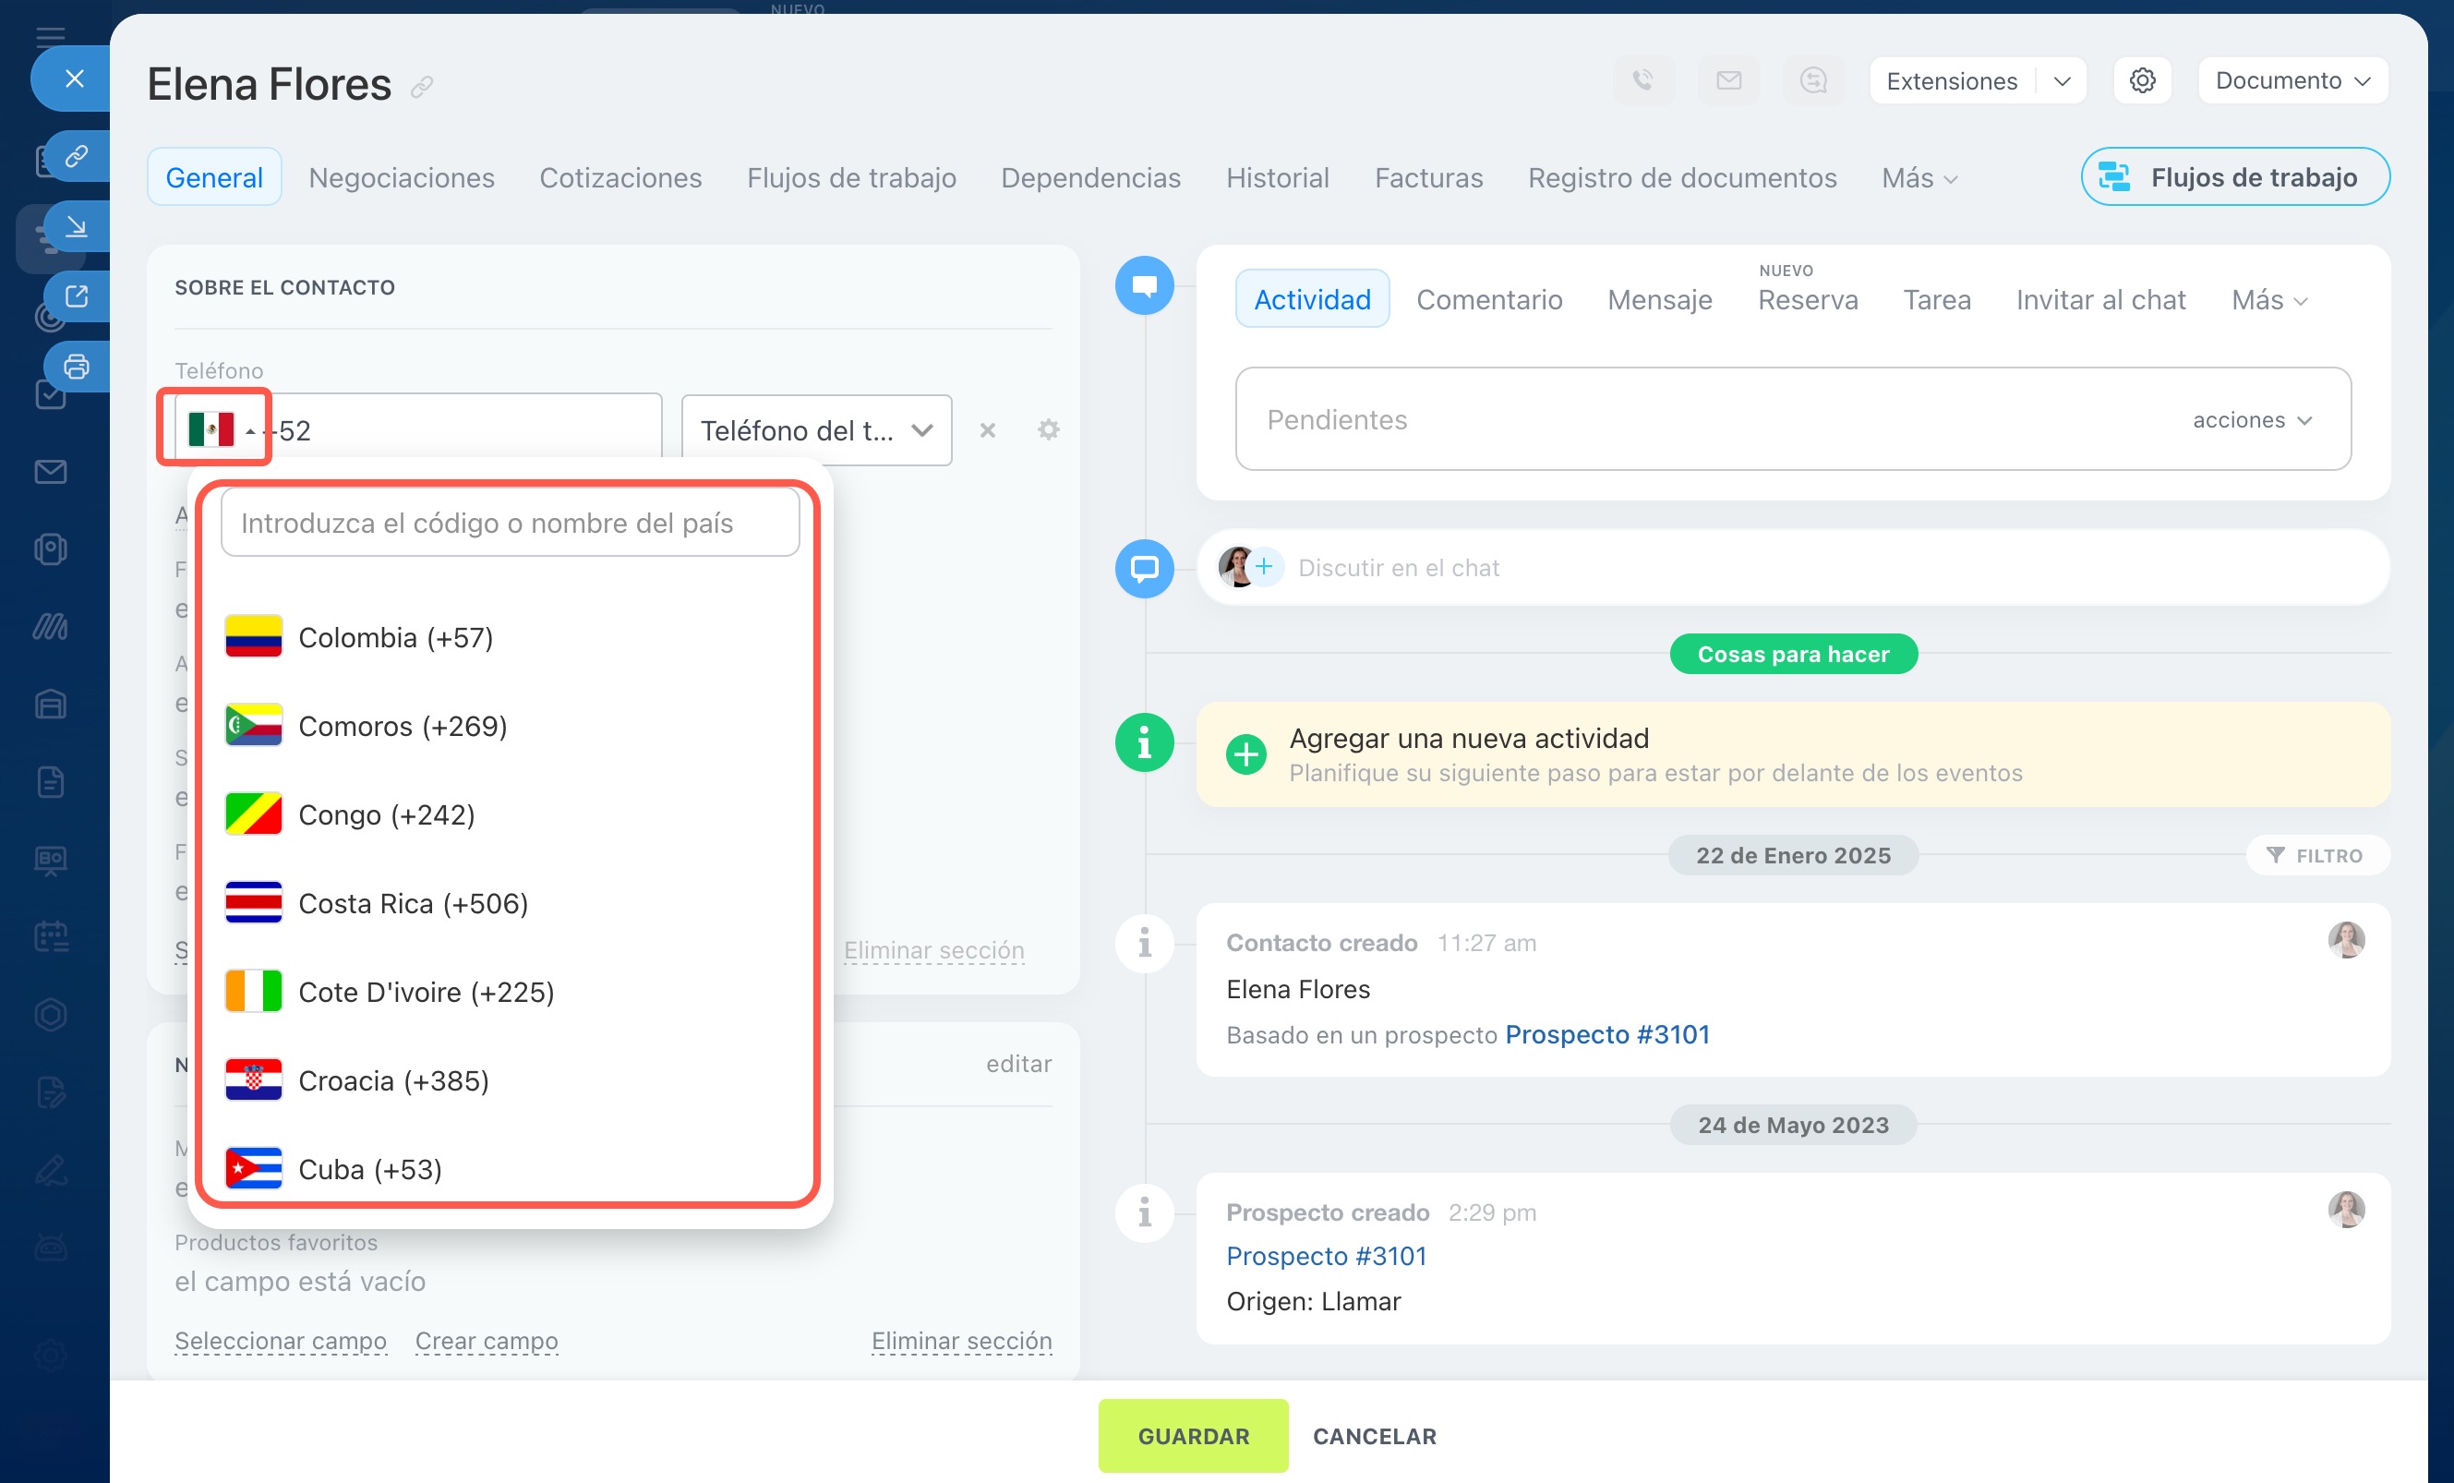Select Costa Rica (+506) from country list
Viewport: 2454px width, 1483px height.
pos(413,903)
